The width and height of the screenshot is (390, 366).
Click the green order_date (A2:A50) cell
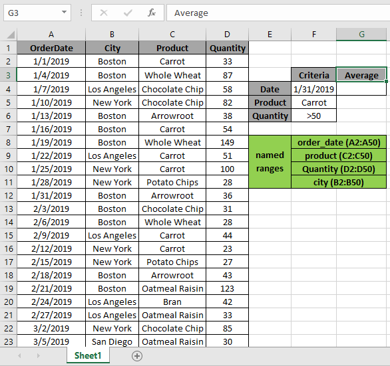coord(339,143)
